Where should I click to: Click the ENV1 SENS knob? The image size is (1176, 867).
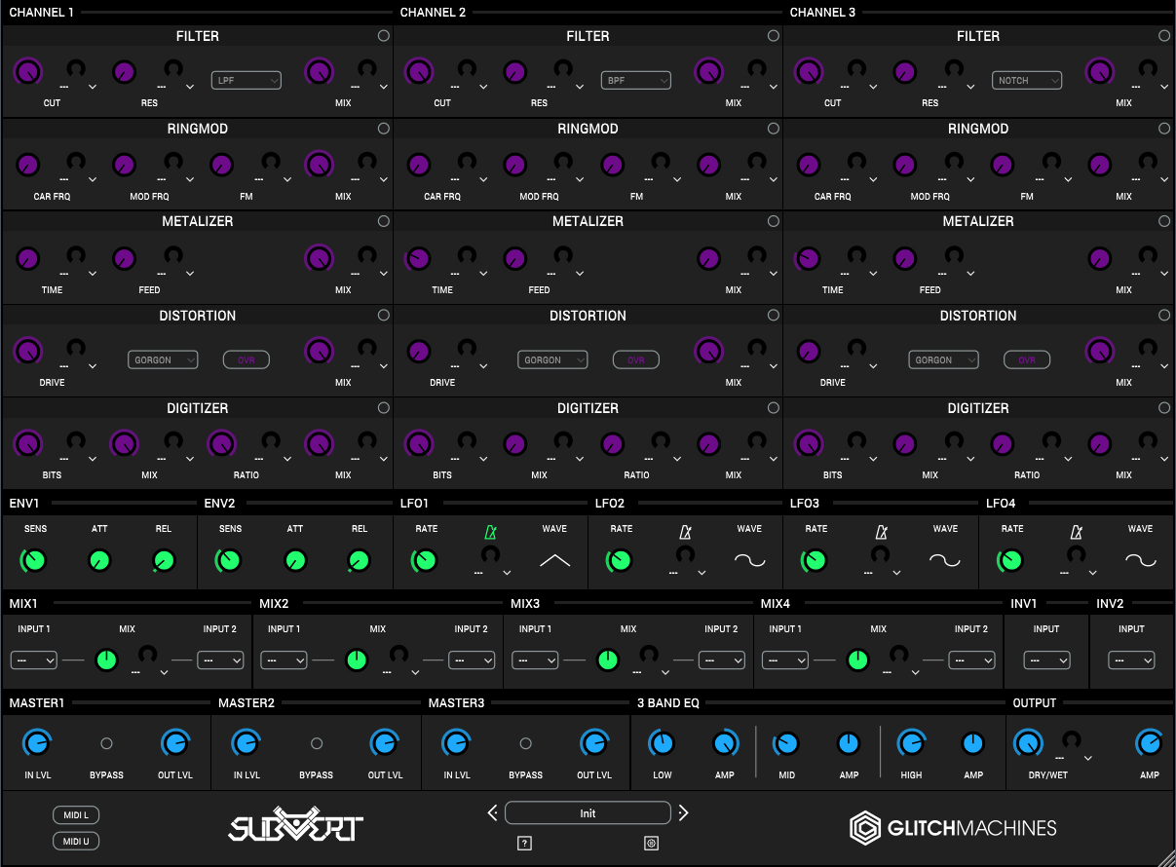[34, 561]
